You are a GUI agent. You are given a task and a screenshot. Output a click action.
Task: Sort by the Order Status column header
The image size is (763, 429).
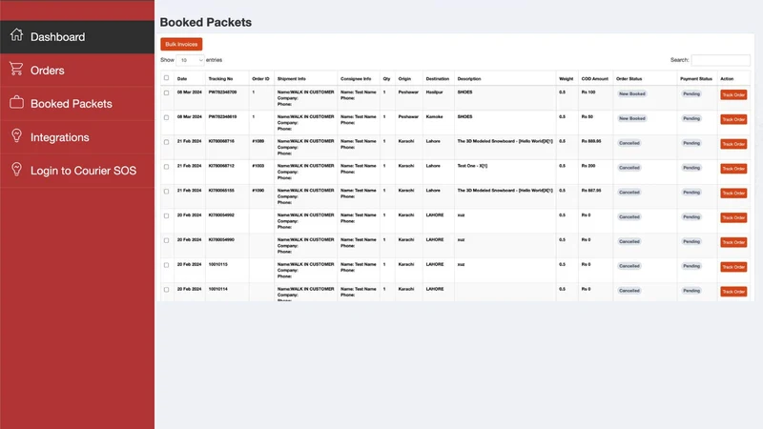pos(629,79)
